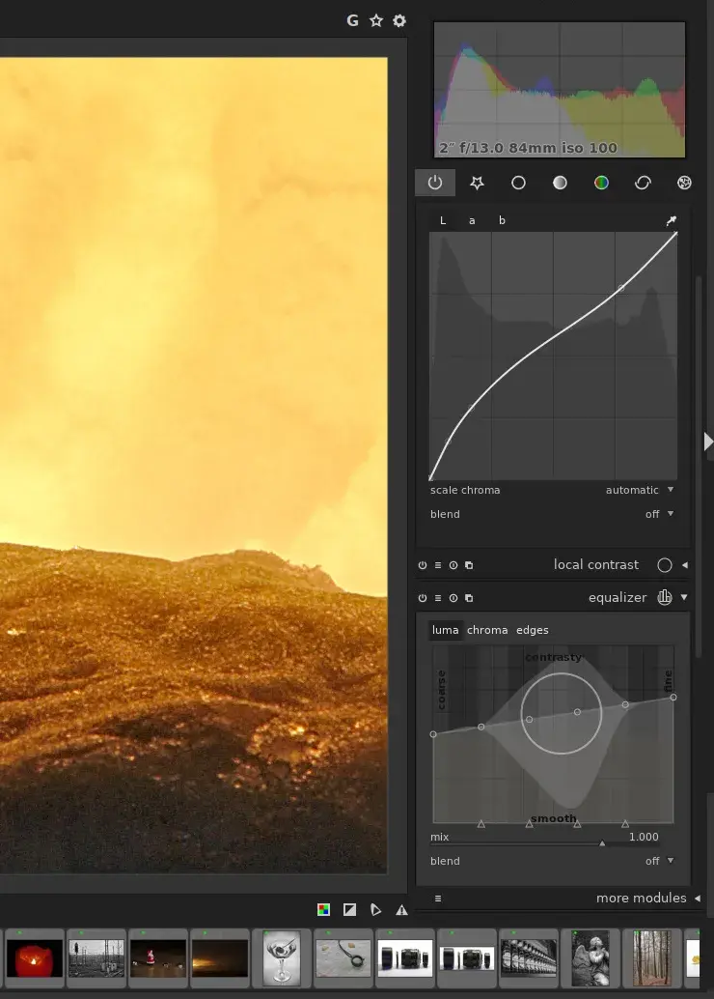Viewport: 714px width, 999px height.
Task: Activate tone curve color picker eyedropper
Action: [x=671, y=220]
